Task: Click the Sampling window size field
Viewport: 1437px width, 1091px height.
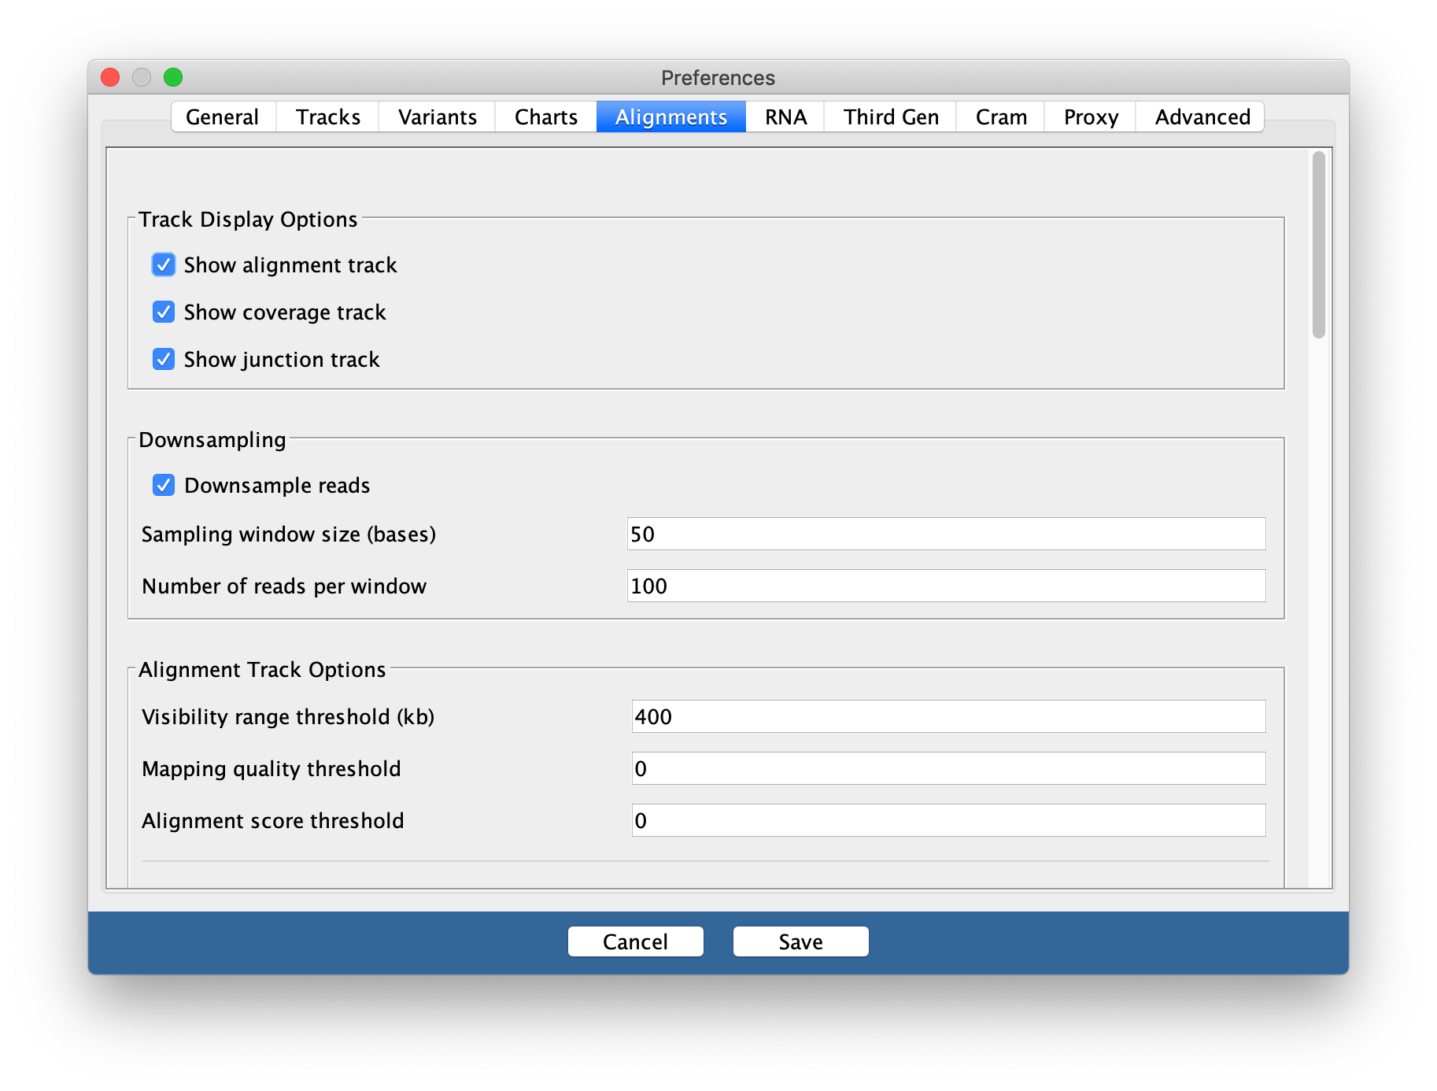Action: point(945,534)
